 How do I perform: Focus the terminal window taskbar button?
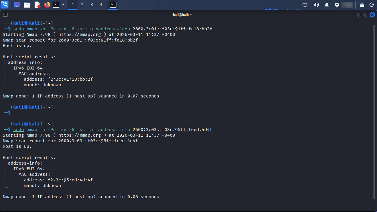click(x=113, y=5)
